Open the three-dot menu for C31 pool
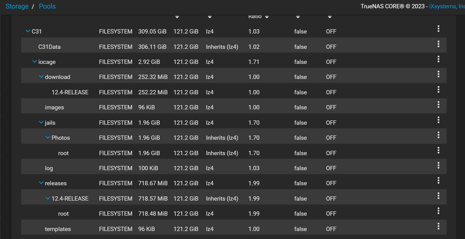This screenshot has height=239, width=465. tap(438, 29)
